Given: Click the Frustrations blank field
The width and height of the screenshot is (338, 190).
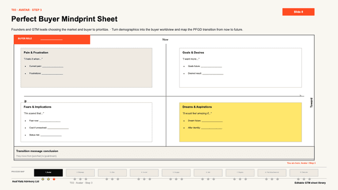Looking at the screenshot, I should coord(52,74).
